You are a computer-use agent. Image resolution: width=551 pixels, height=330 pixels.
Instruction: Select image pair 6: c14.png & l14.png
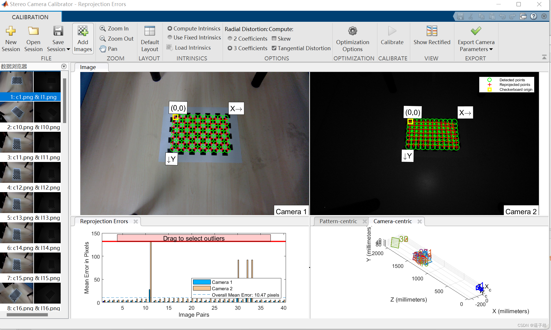(x=30, y=237)
